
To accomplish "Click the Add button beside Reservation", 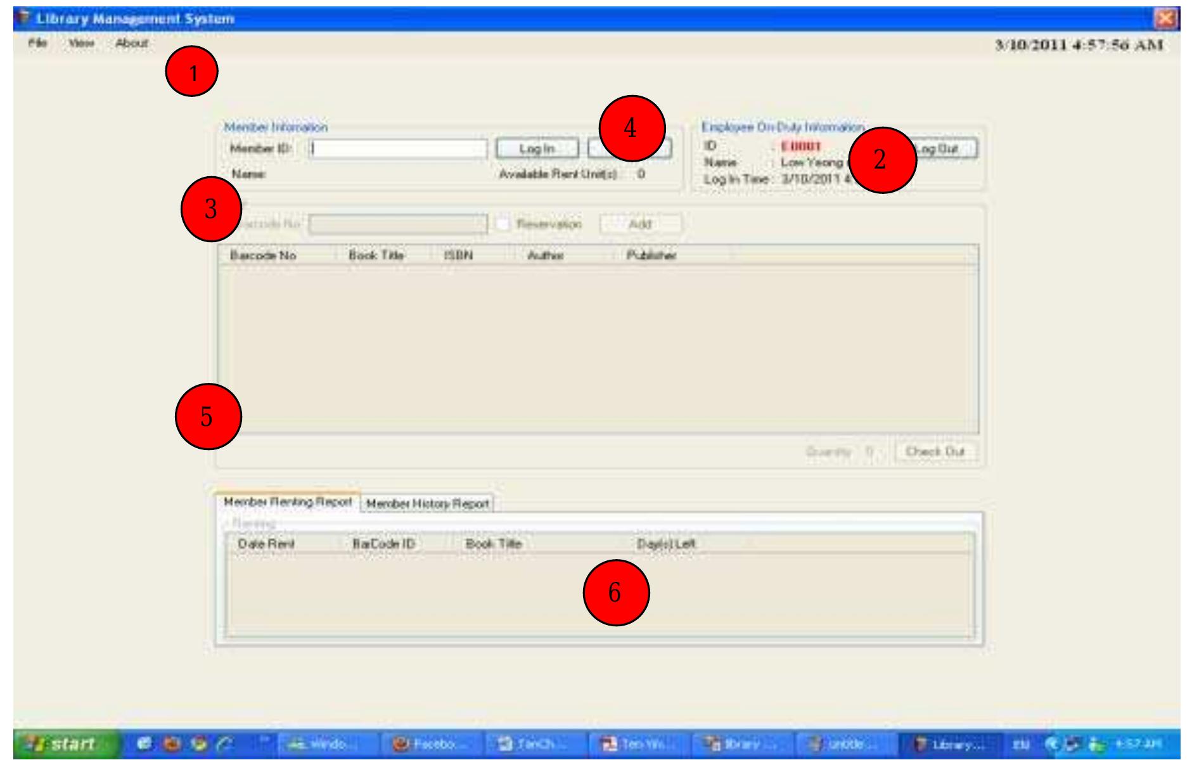I will (x=640, y=224).
